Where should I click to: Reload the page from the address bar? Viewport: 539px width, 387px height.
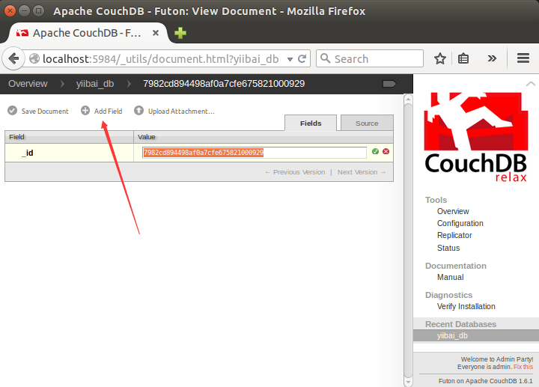303,58
